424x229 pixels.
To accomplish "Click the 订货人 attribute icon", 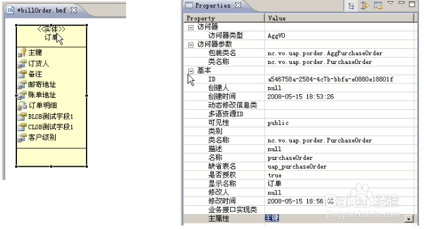I will point(22,63).
